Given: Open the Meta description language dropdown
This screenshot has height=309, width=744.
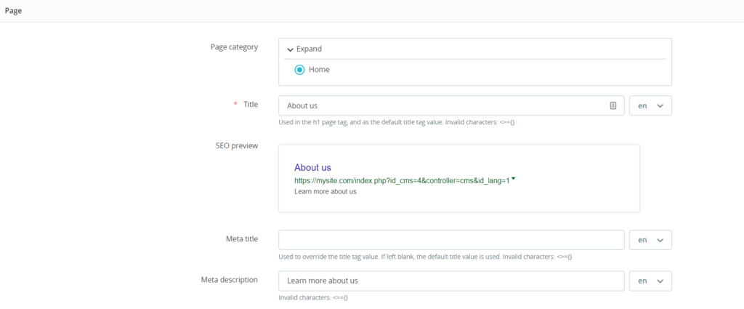Looking at the screenshot, I should point(650,281).
